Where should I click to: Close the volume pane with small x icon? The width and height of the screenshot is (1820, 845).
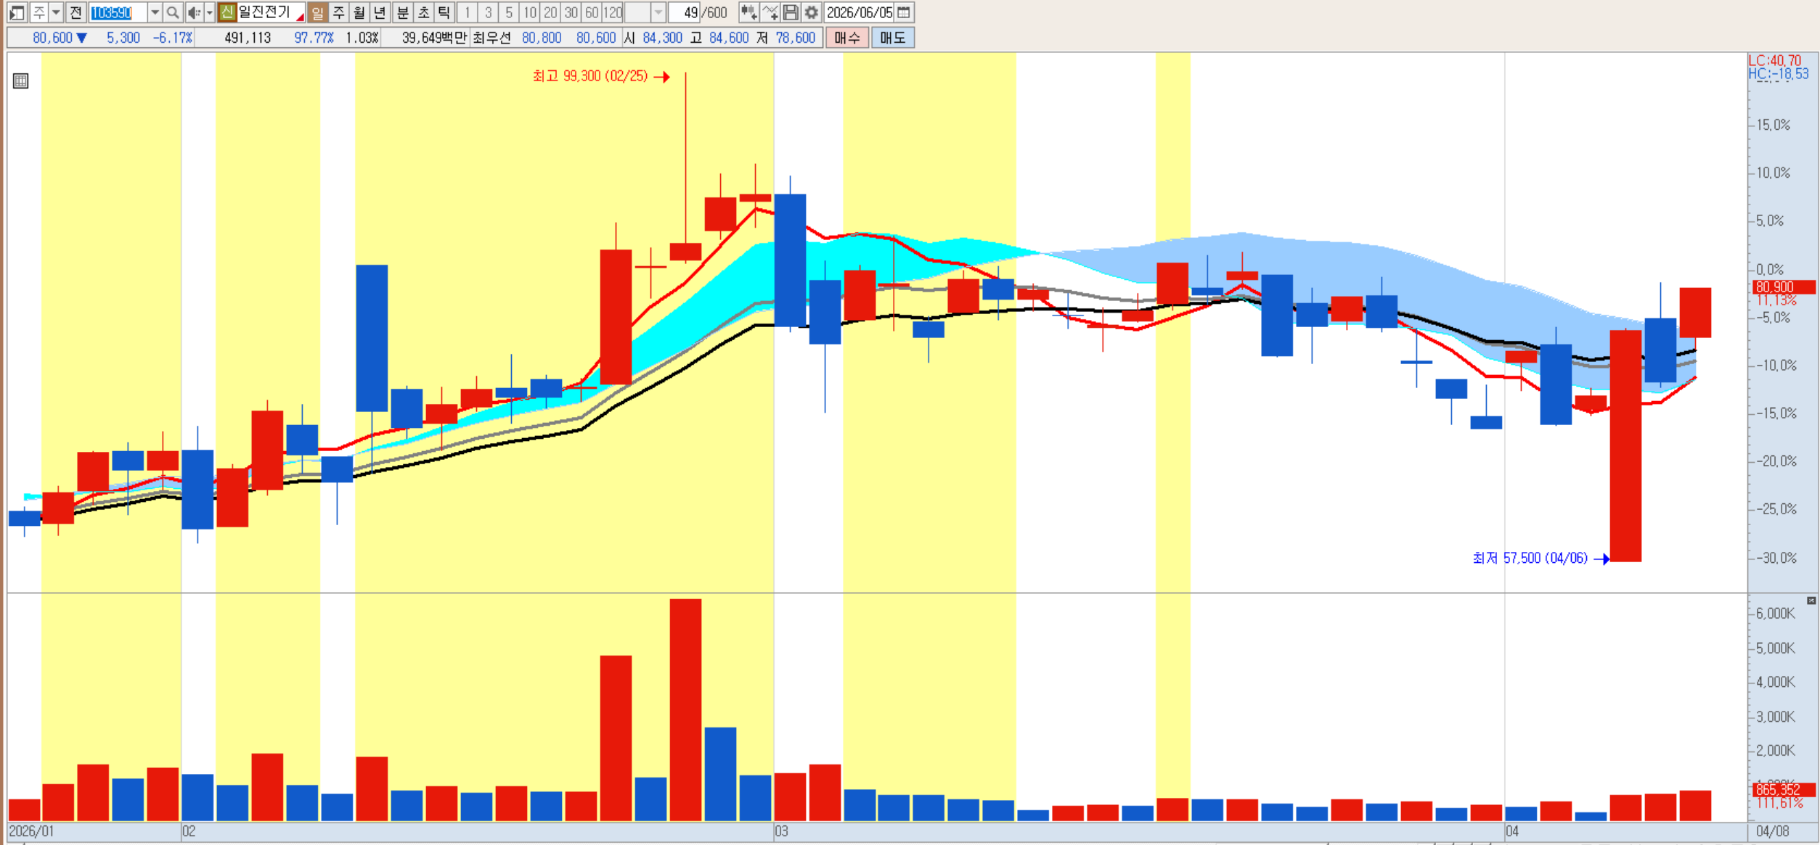coord(1811,601)
